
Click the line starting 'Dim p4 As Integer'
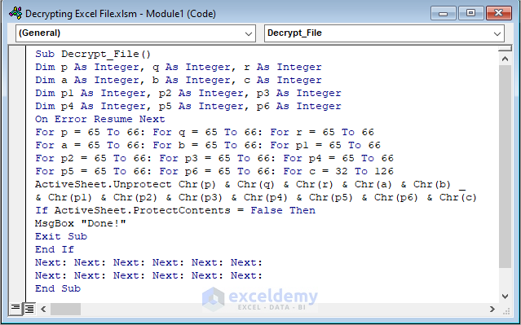click(x=188, y=106)
